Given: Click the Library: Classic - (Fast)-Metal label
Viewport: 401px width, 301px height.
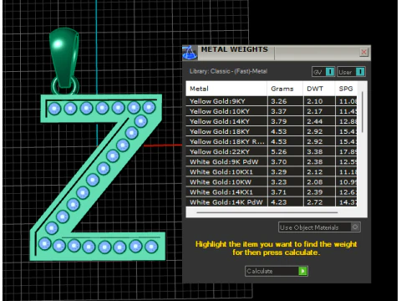Looking at the screenshot, I should 228,71.
